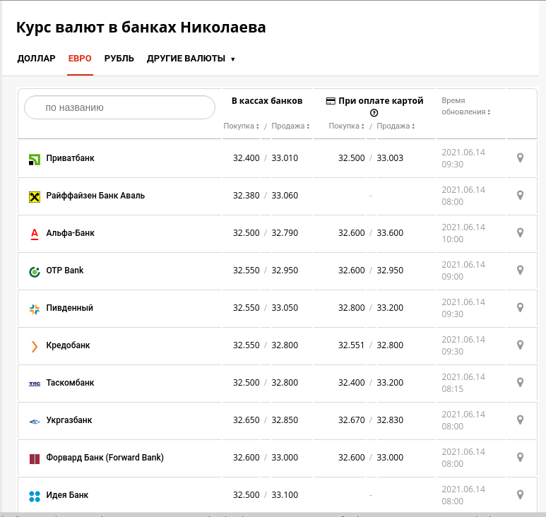Screen dimensions: 546x517
Task: Click the Райффайзен Банк Аваль logo
Action: click(x=35, y=197)
